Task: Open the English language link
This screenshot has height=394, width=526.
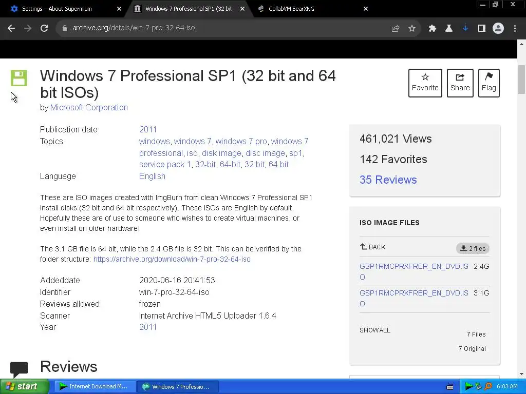Action: click(x=152, y=176)
